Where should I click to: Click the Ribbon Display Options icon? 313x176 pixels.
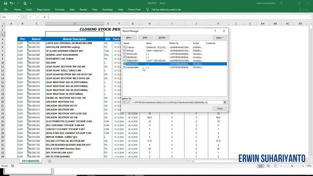[282, 3]
